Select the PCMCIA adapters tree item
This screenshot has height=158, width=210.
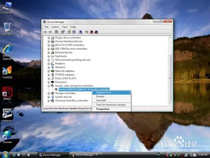point(65,75)
